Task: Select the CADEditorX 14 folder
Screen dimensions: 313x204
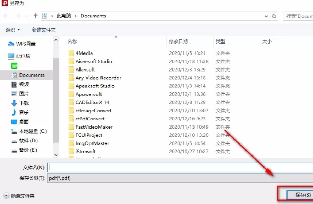Action: [x=92, y=102]
